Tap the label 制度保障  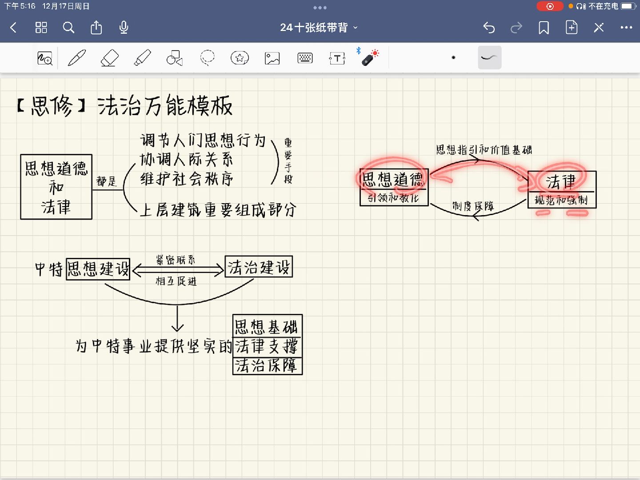(x=473, y=206)
